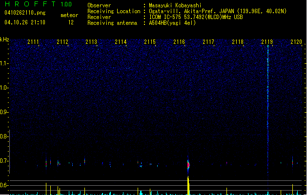Click the Ogata-vill. Akita-Pref. JAPAN location text
The height and width of the screenshot is (195, 307).
[218, 11]
